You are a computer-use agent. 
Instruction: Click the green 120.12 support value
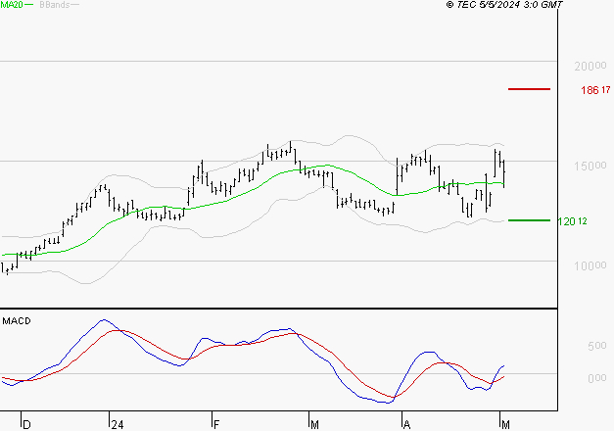click(573, 221)
